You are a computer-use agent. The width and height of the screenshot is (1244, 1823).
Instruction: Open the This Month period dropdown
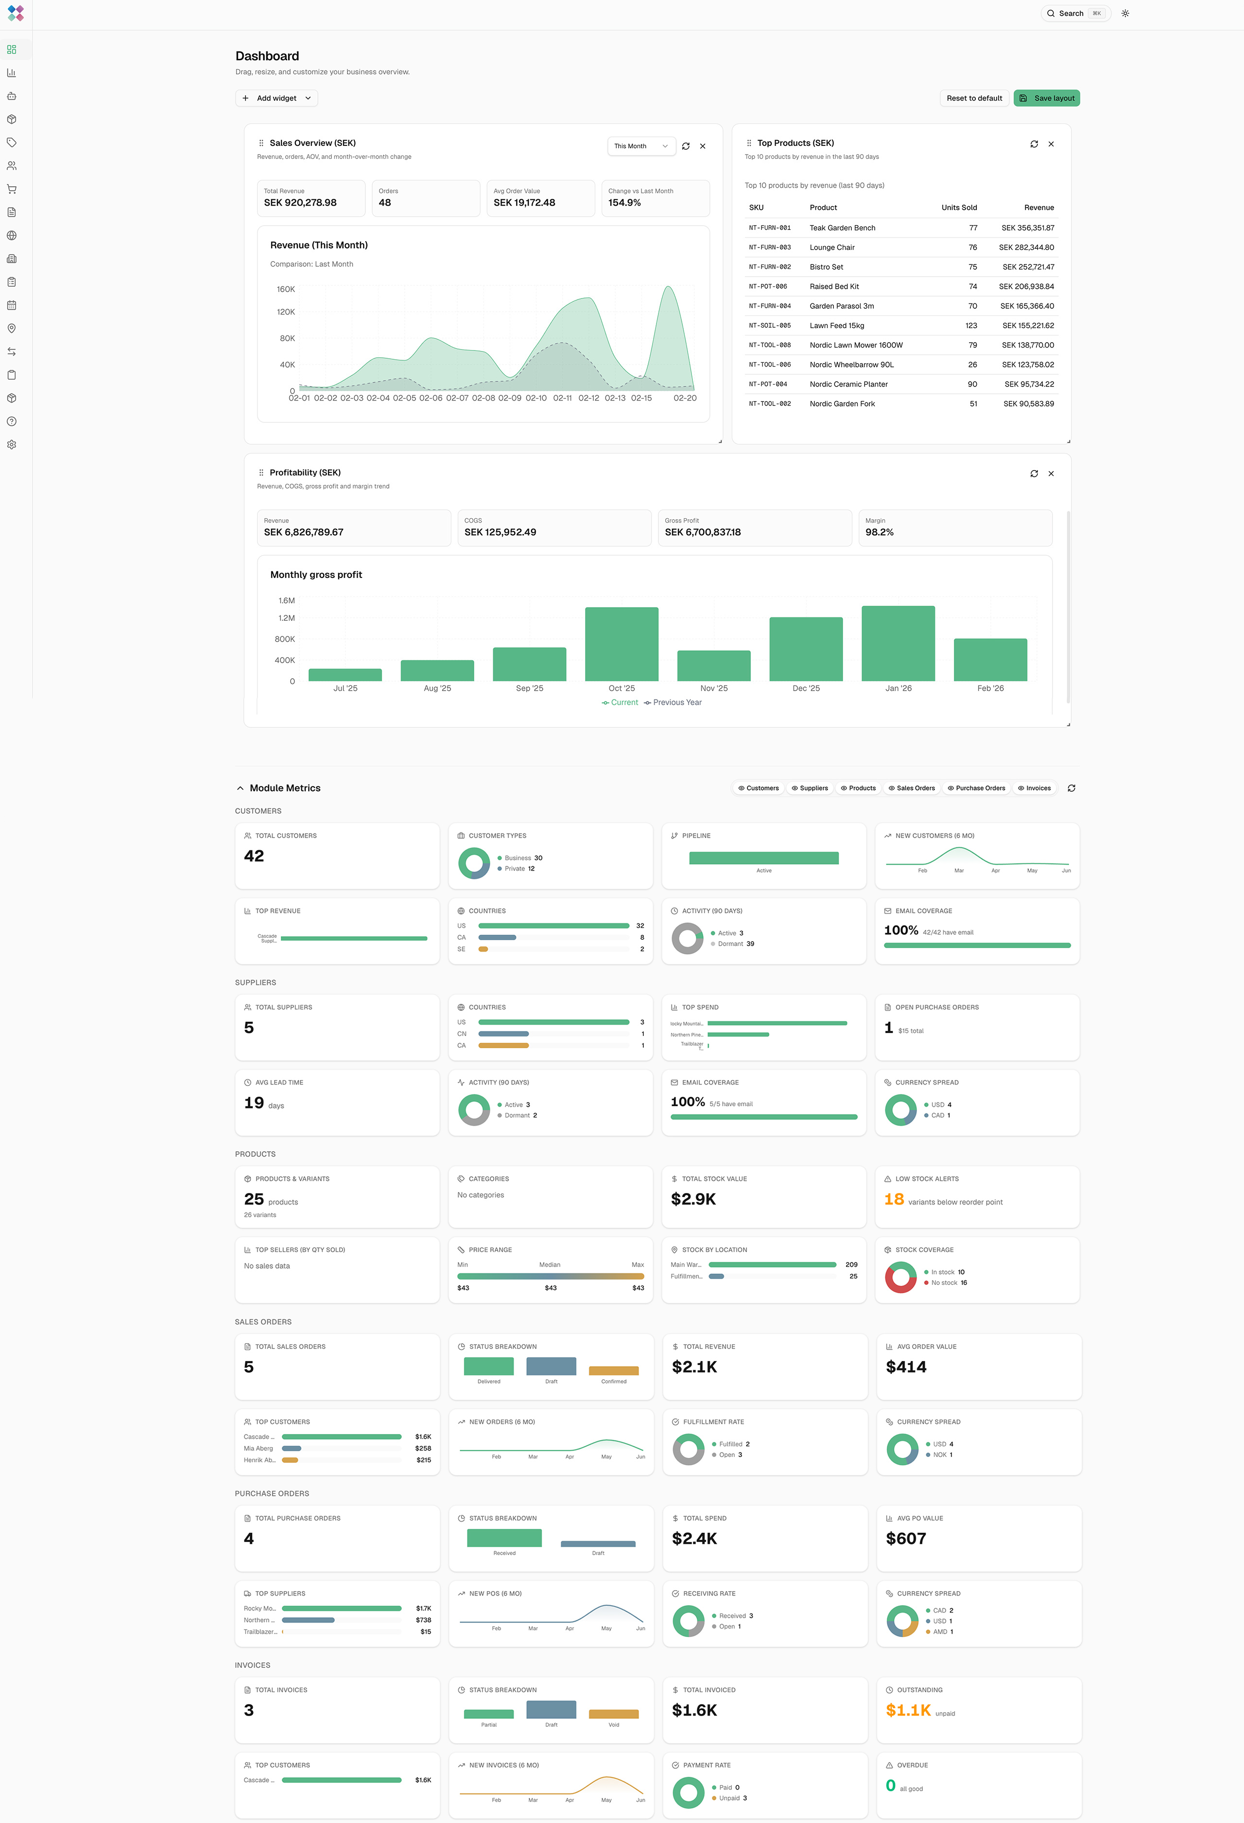pos(641,146)
